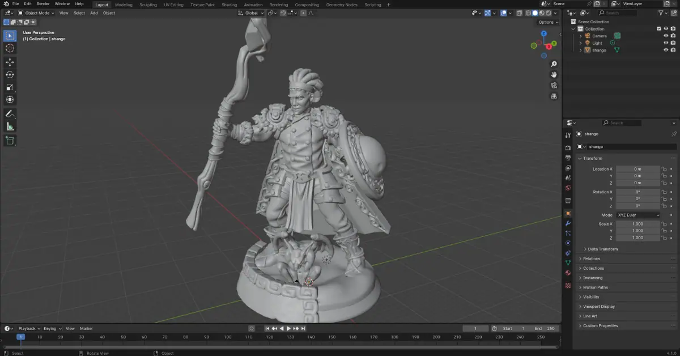
Task: Open the Annotate tool
Action: point(10,113)
